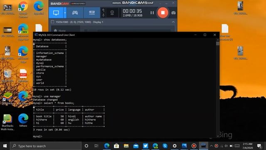This screenshot has width=266, height=150.
Task: Open Settings gear from taskbar
Action: 175,146
